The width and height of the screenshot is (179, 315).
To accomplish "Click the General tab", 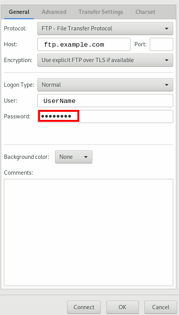I will point(19,12).
